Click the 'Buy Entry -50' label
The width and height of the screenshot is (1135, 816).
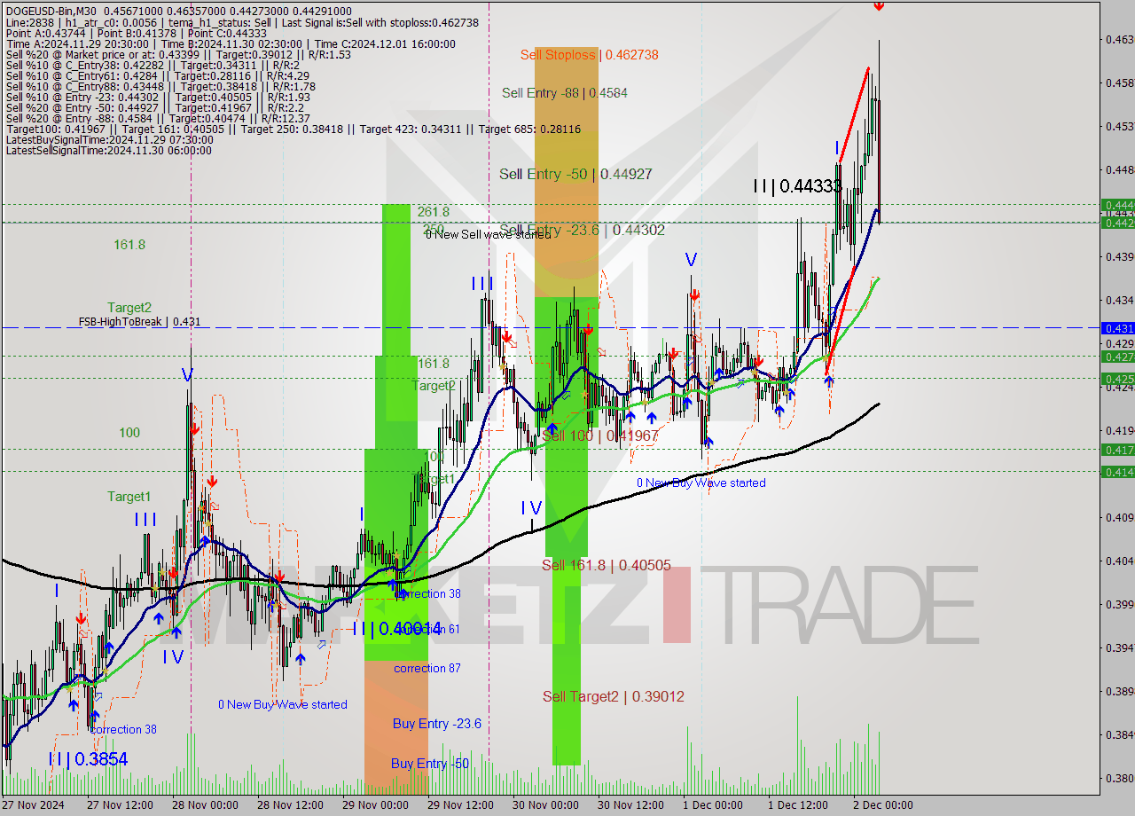430,764
